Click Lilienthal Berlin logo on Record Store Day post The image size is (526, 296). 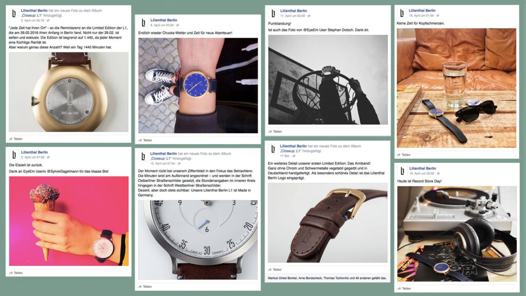tap(402, 171)
